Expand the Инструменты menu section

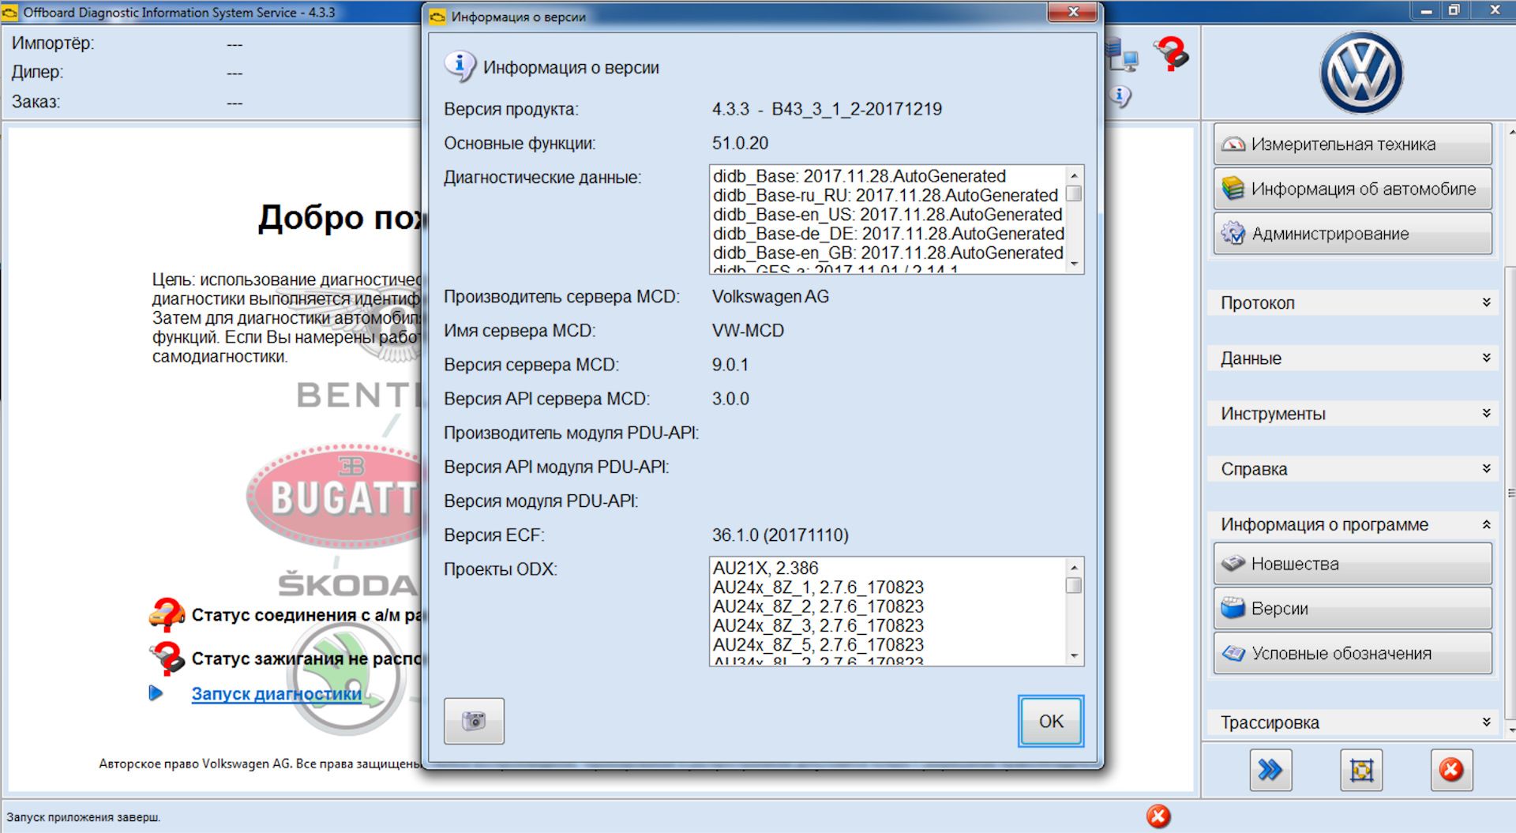click(1353, 413)
